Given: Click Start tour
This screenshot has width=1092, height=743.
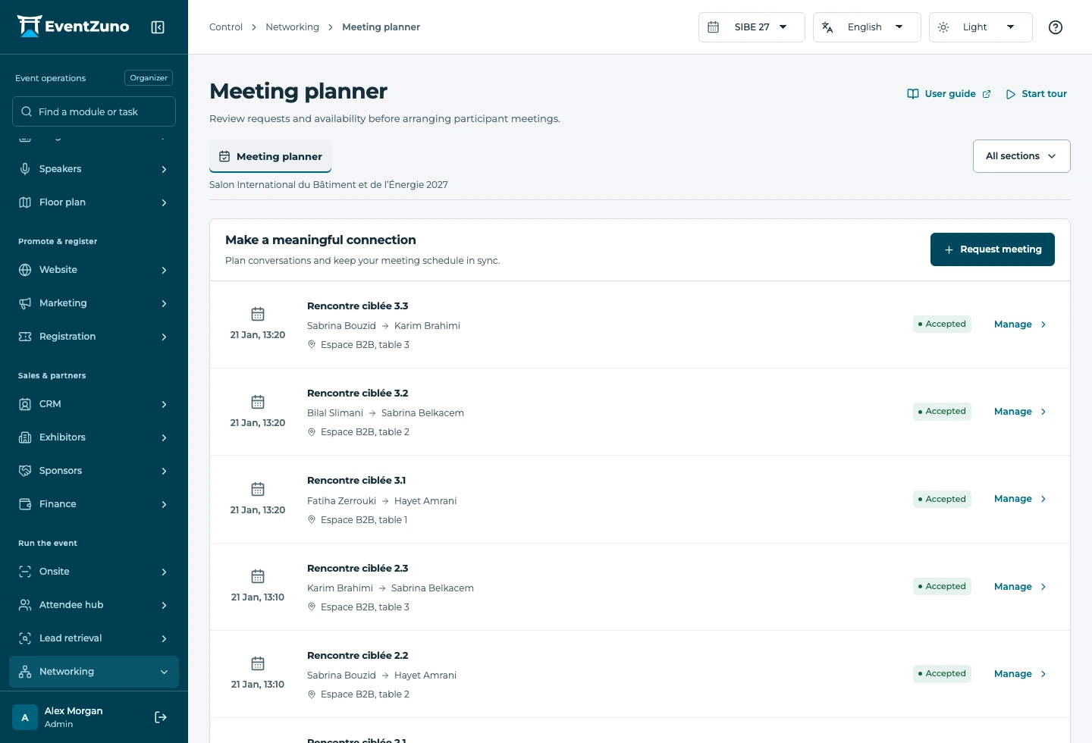Looking at the screenshot, I should (1036, 94).
